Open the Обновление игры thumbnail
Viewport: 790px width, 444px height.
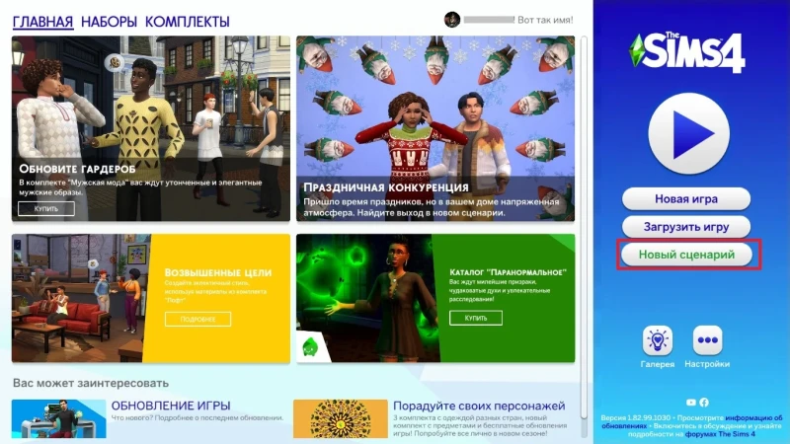point(58,418)
